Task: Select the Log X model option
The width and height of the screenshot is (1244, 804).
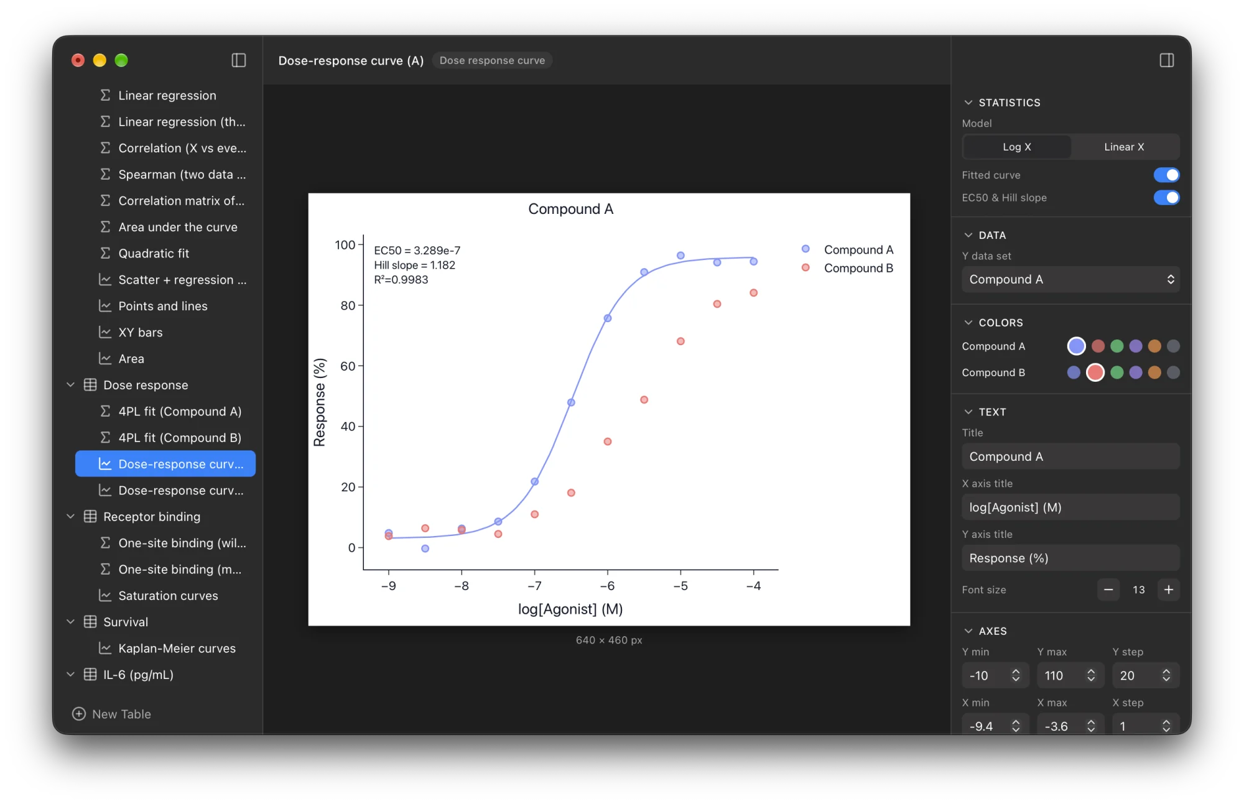Action: click(1017, 147)
